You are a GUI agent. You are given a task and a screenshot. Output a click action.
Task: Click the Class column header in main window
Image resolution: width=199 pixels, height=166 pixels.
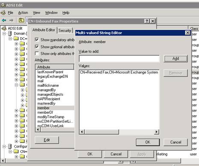[194, 29]
